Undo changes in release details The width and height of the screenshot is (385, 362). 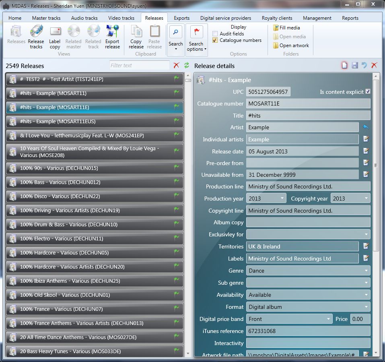click(x=364, y=65)
